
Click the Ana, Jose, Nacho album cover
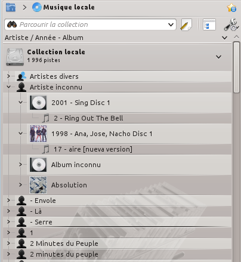[x=38, y=134]
